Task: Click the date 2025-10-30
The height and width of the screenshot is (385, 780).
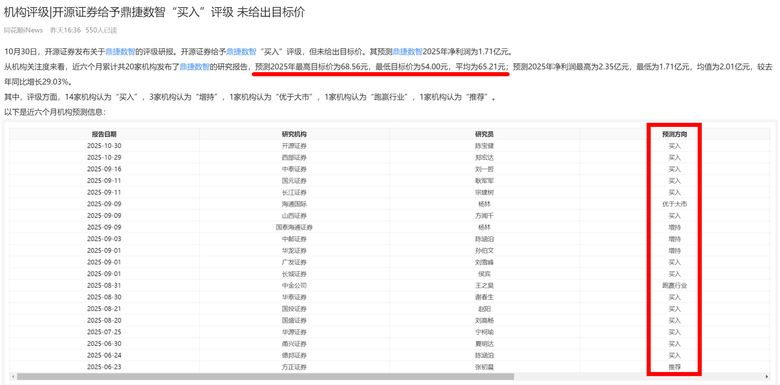Action: [x=104, y=146]
